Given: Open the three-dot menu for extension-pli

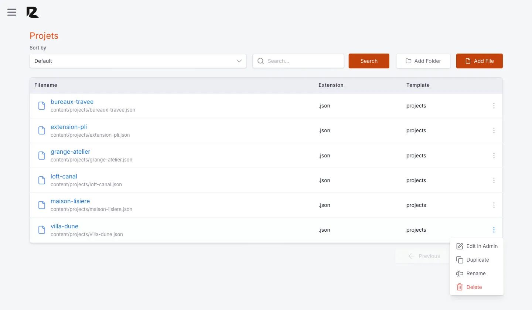Looking at the screenshot, I should [494, 130].
